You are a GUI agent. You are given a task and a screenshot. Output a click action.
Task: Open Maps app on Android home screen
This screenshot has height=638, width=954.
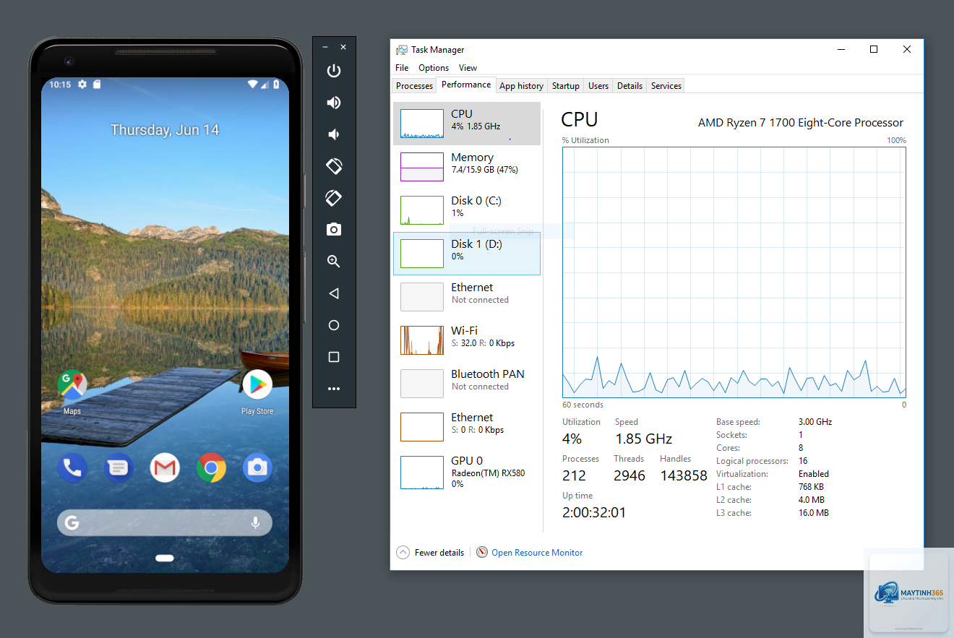72,391
